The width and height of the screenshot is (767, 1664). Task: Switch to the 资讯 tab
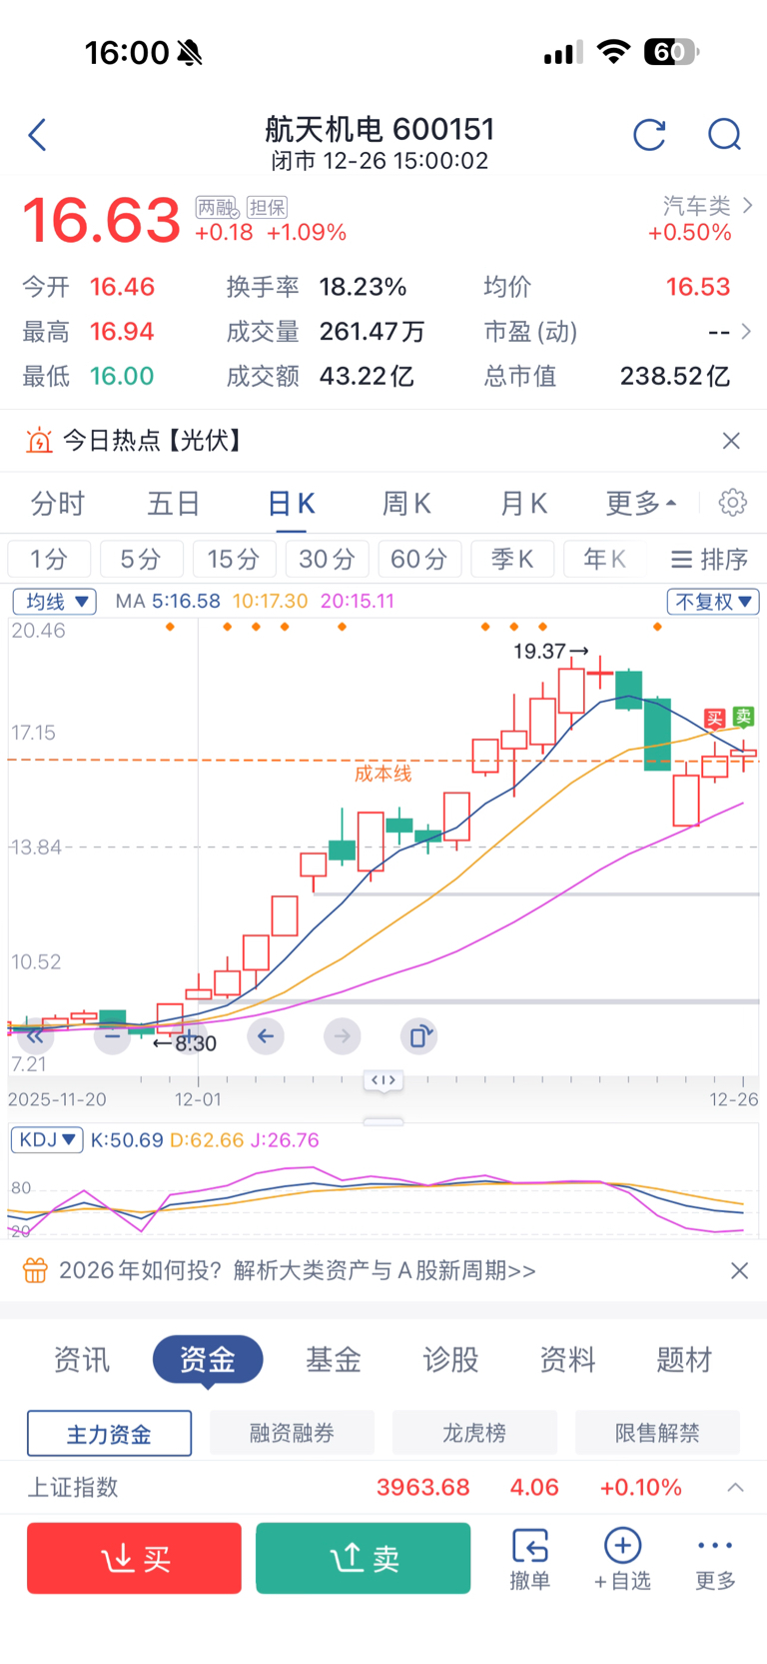(x=82, y=1359)
